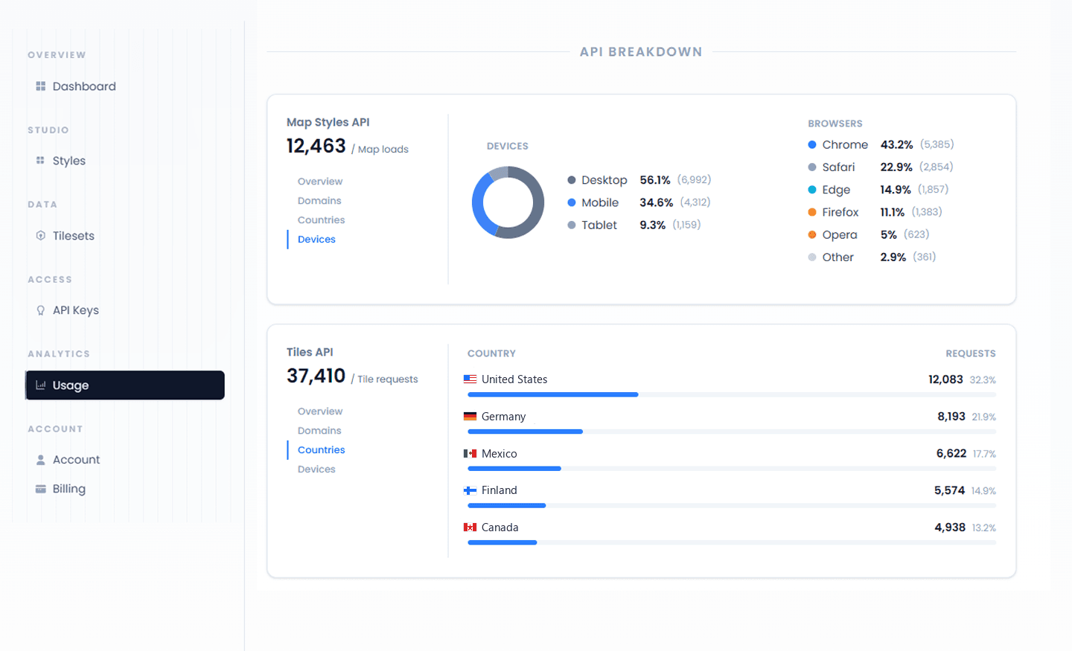Click the Canada flag icon

tap(470, 527)
